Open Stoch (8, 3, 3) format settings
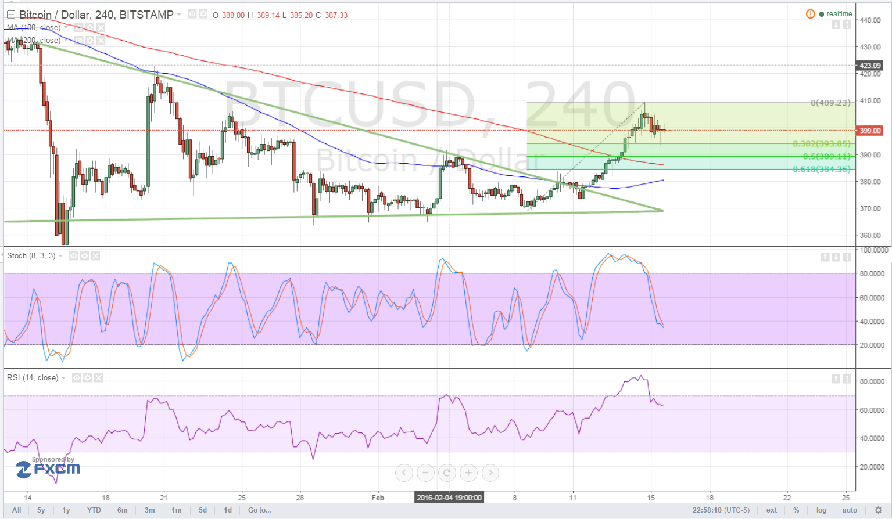 85,255
